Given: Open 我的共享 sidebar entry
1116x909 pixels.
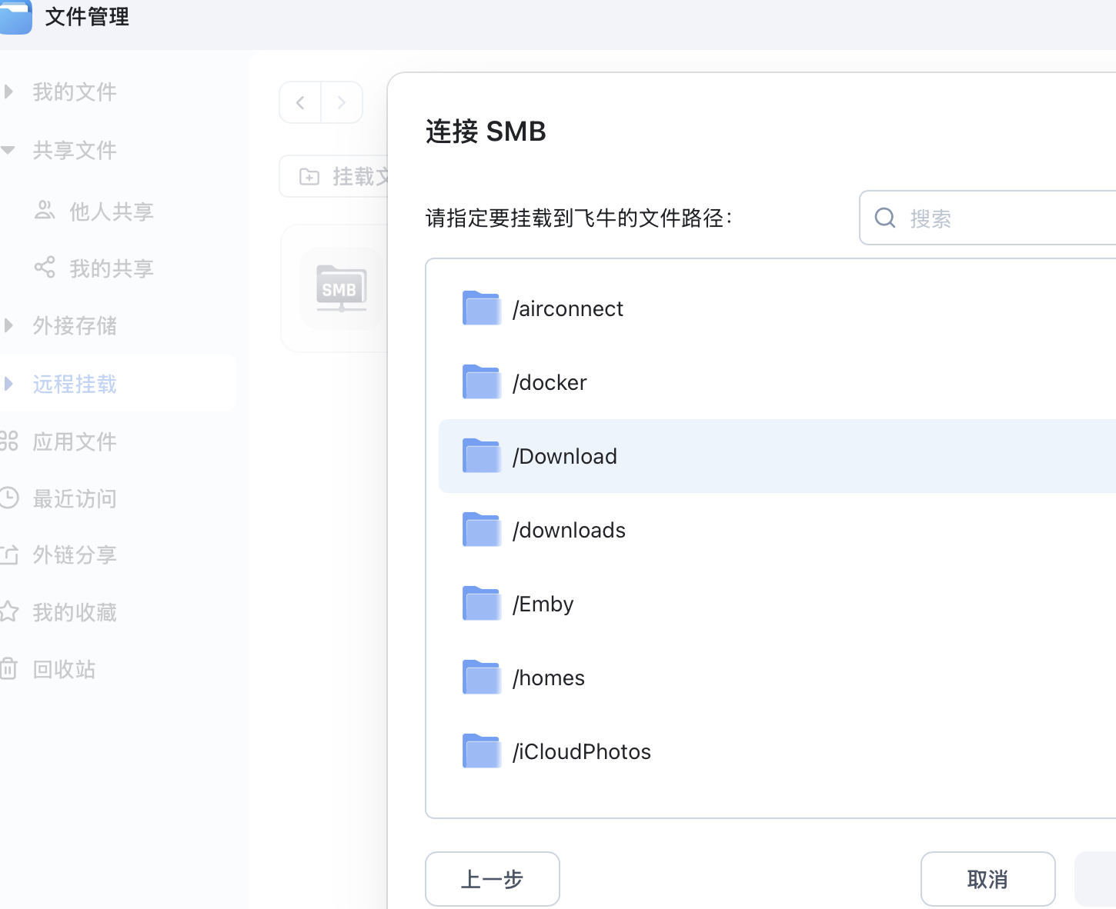Looking at the screenshot, I should coord(112,268).
